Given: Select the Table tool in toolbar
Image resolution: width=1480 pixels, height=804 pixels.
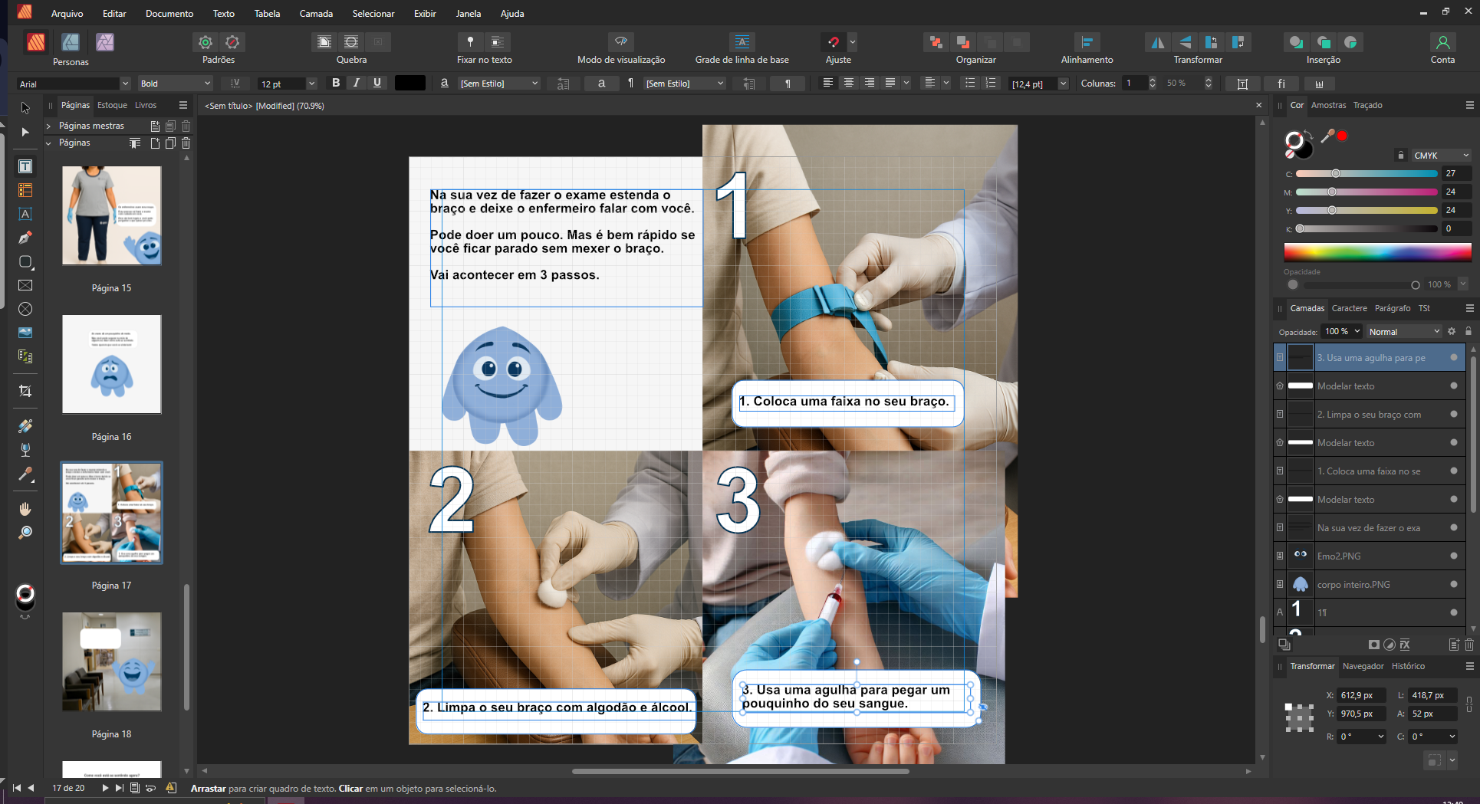Looking at the screenshot, I should pyautogui.click(x=25, y=190).
